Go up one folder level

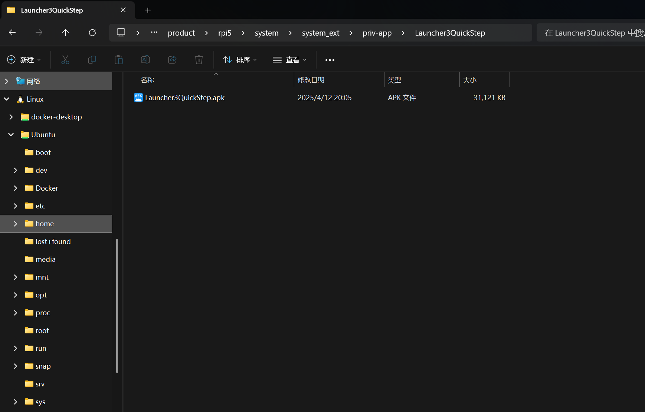coord(65,33)
